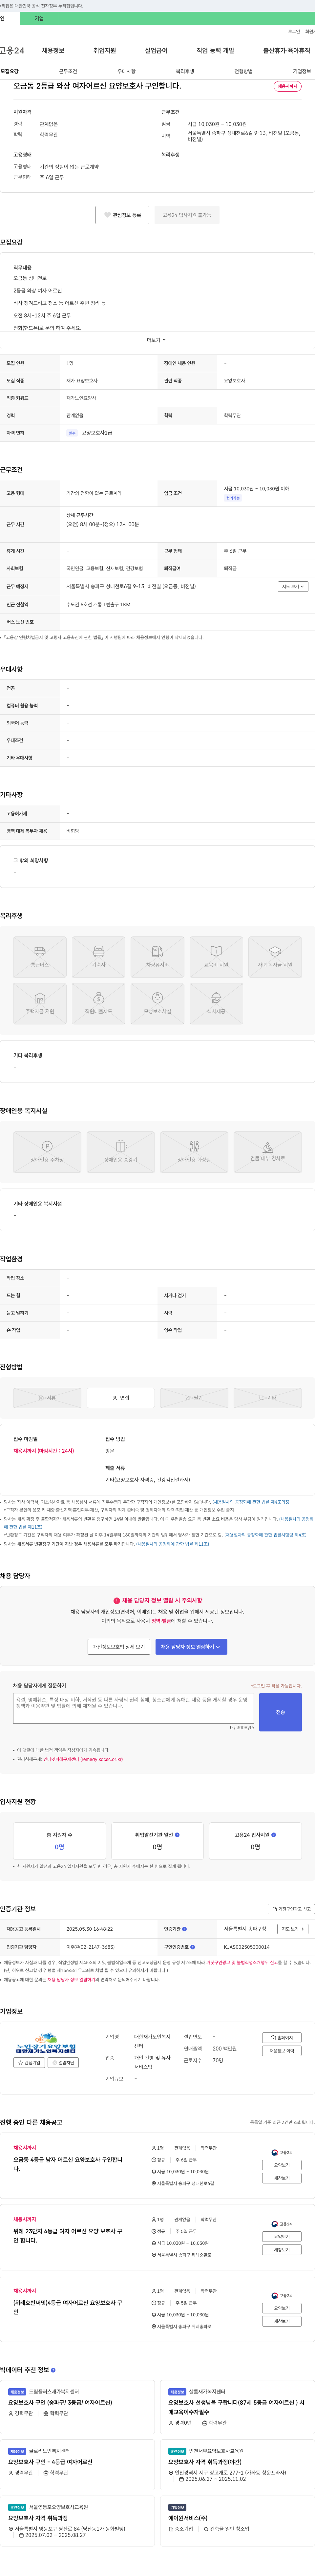Screen dimensions: 315x2576
Task: Switch to the 기업 top tab
Action: point(39,18)
